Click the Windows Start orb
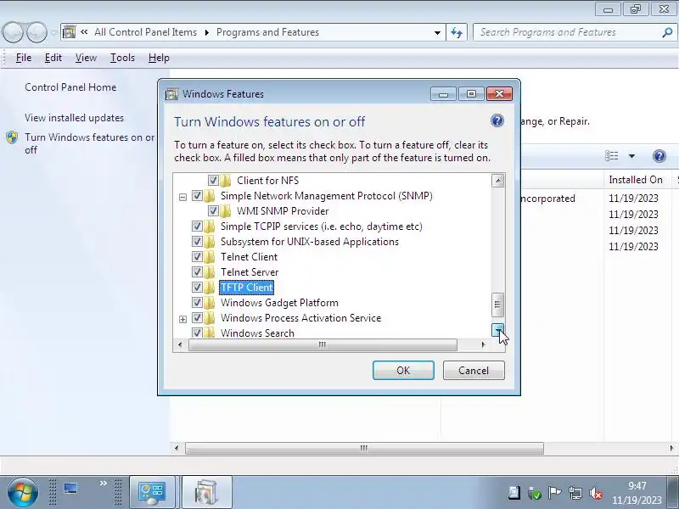679x509 pixels. 23,493
